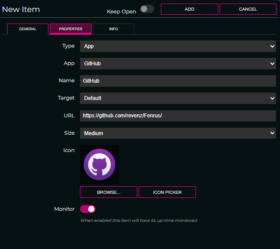Expand the Size dropdown showing Medium

[x=178, y=133]
